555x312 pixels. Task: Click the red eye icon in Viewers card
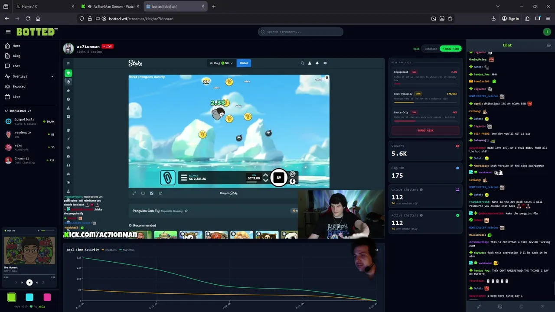click(457, 146)
